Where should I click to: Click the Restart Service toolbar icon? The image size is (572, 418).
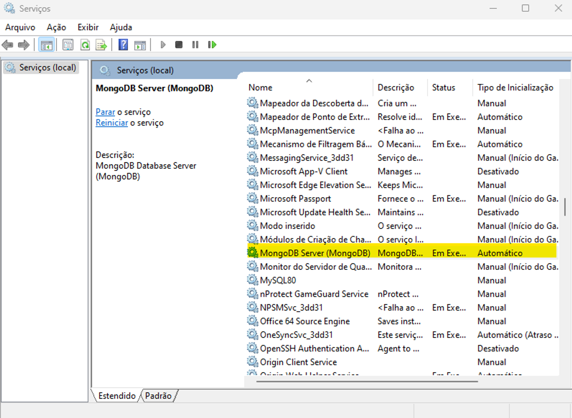click(x=212, y=45)
